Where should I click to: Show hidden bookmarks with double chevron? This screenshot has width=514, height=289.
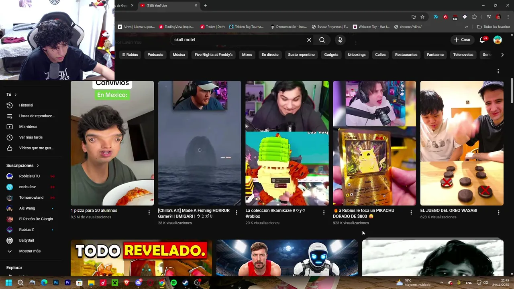click(466, 27)
